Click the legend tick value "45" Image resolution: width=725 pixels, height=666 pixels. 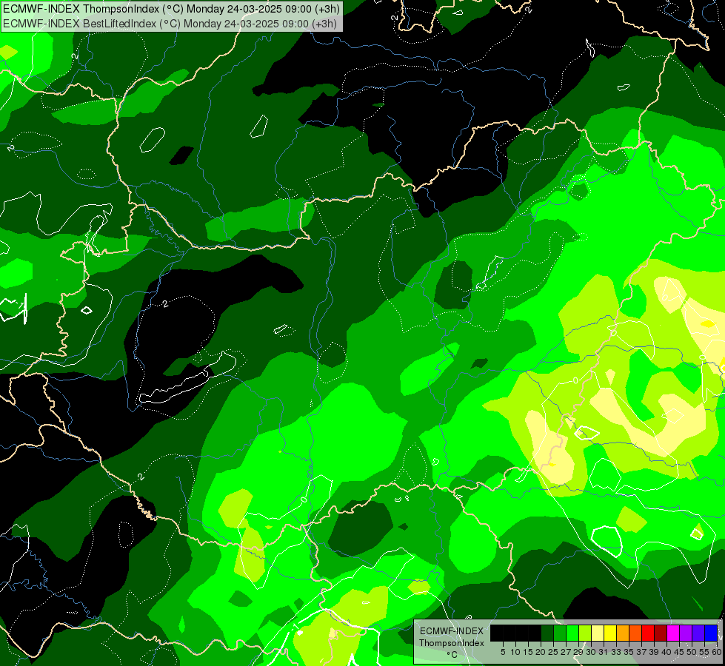click(x=679, y=652)
